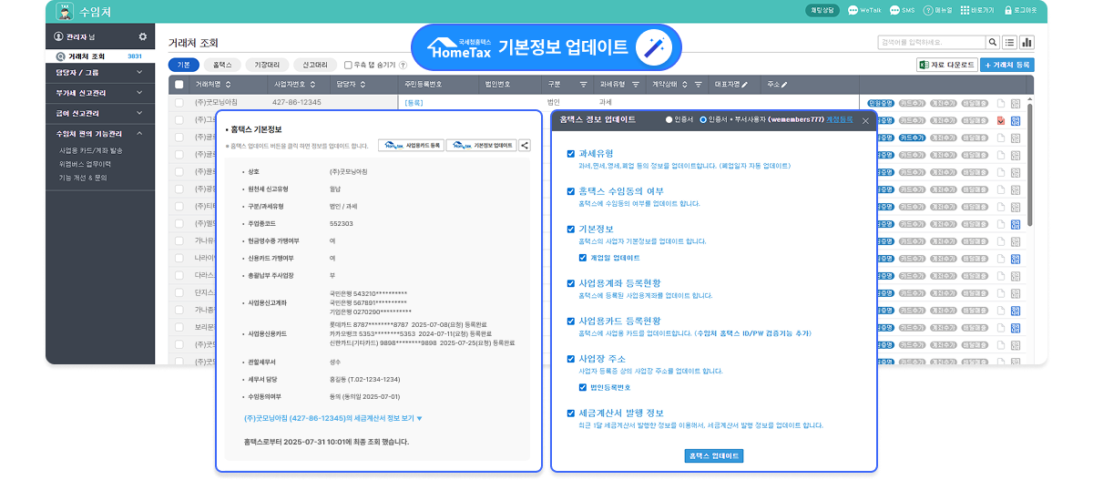This screenshot has width=1093, height=480.
Task: Switch to the 홈택스 tab
Action: pos(221,65)
